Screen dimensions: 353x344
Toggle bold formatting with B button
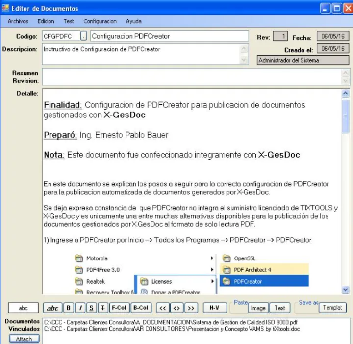pyautogui.click(x=68, y=308)
